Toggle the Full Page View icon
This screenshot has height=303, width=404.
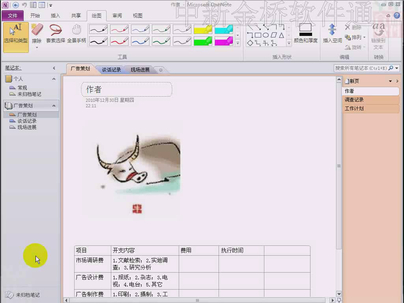pos(42,5)
